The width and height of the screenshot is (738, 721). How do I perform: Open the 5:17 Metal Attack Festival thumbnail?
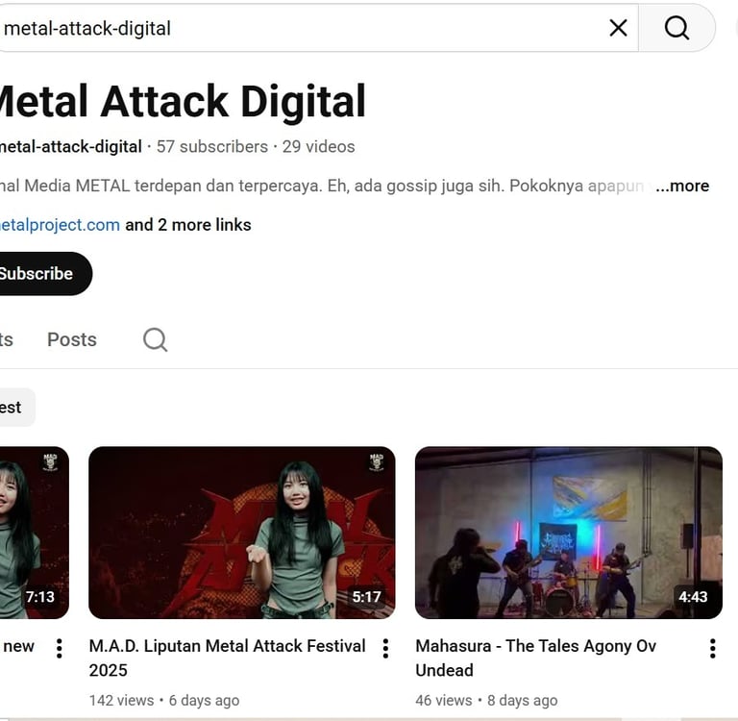(x=242, y=533)
